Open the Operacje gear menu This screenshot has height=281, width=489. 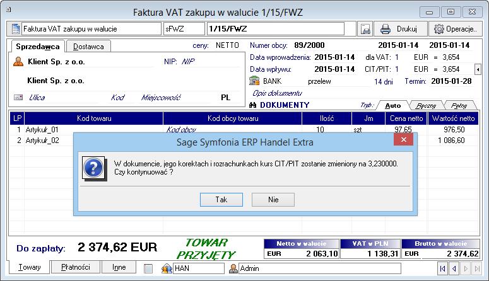pyautogui.click(x=455, y=29)
